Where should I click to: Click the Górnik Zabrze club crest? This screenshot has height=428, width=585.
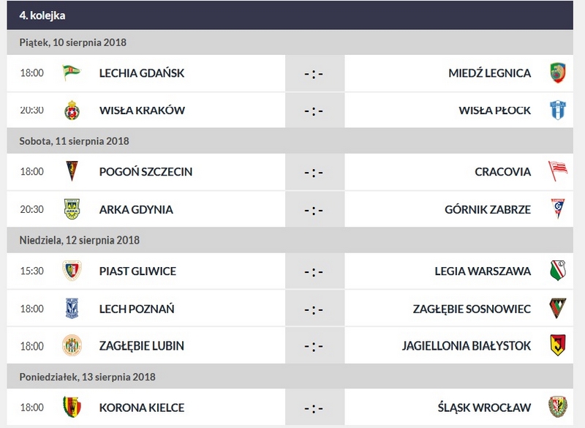pyautogui.click(x=558, y=209)
